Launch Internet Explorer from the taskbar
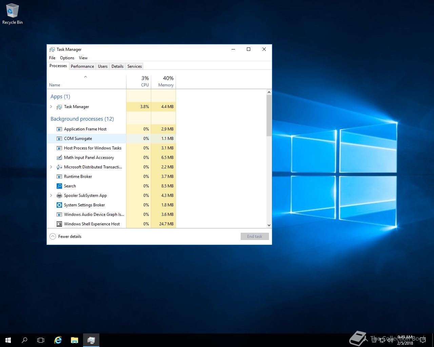Image resolution: width=434 pixels, height=347 pixels. pos(58,340)
